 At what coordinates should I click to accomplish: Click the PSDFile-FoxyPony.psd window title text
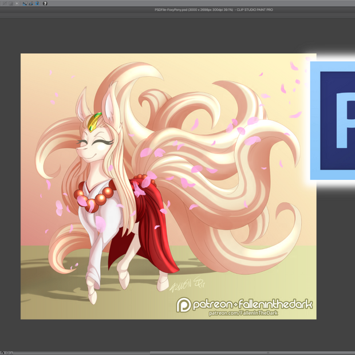pyautogui.click(x=214, y=10)
